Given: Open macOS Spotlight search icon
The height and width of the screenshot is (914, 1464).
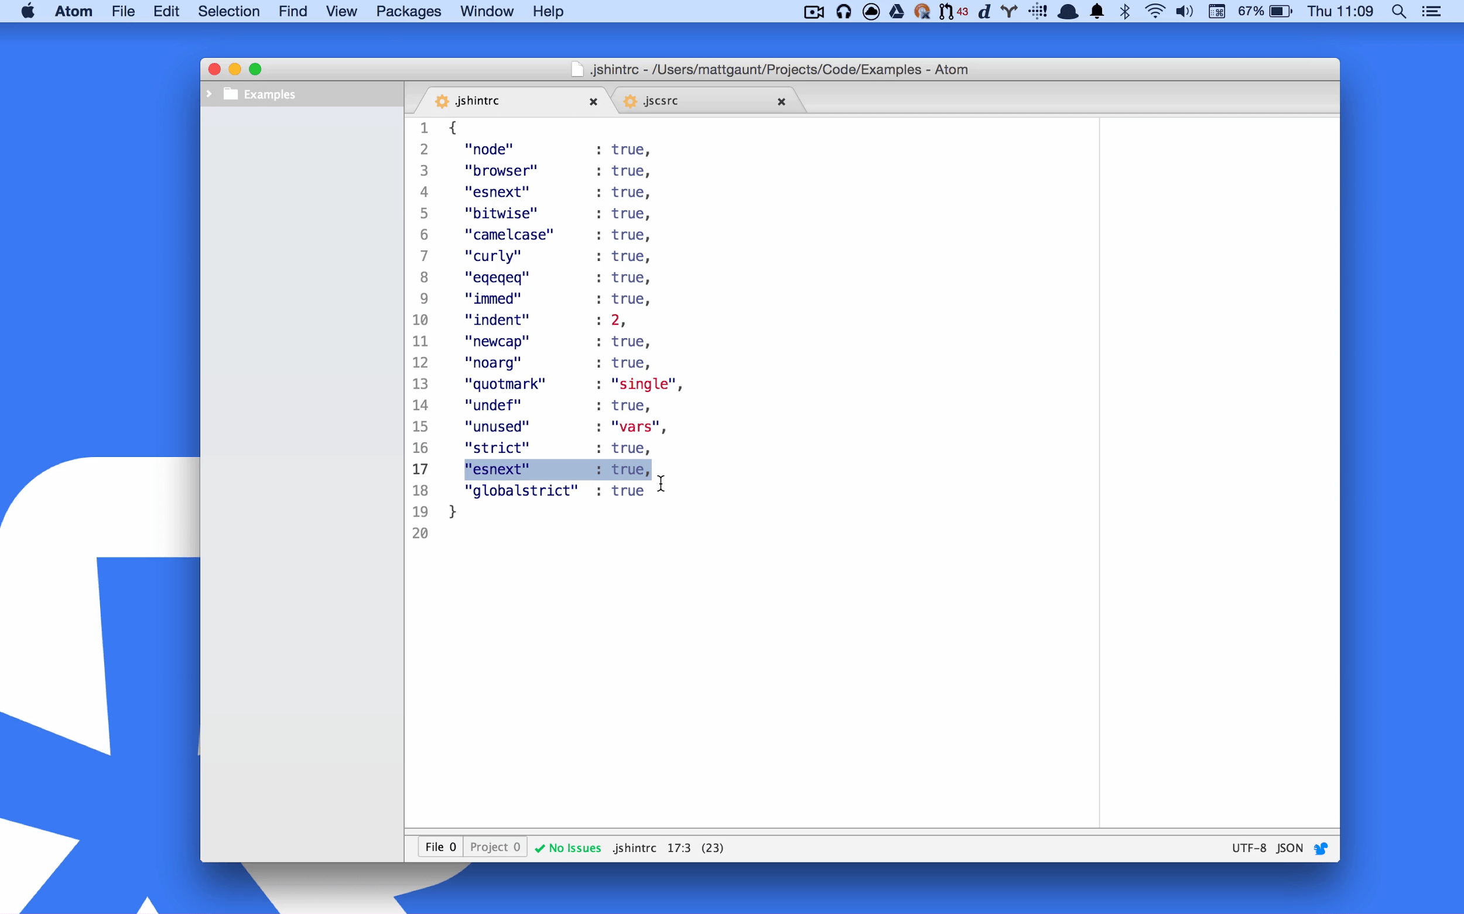Looking at the screenshot, I should coord(1398,12).
